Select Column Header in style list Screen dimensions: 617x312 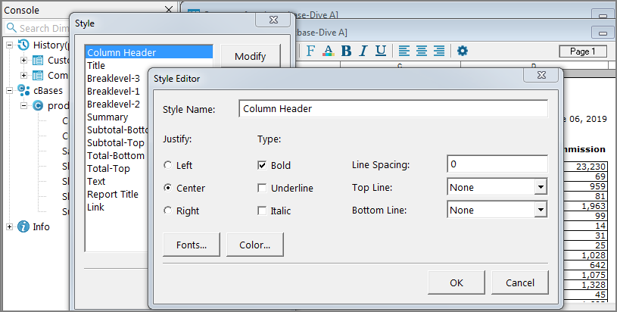point(148,52)
